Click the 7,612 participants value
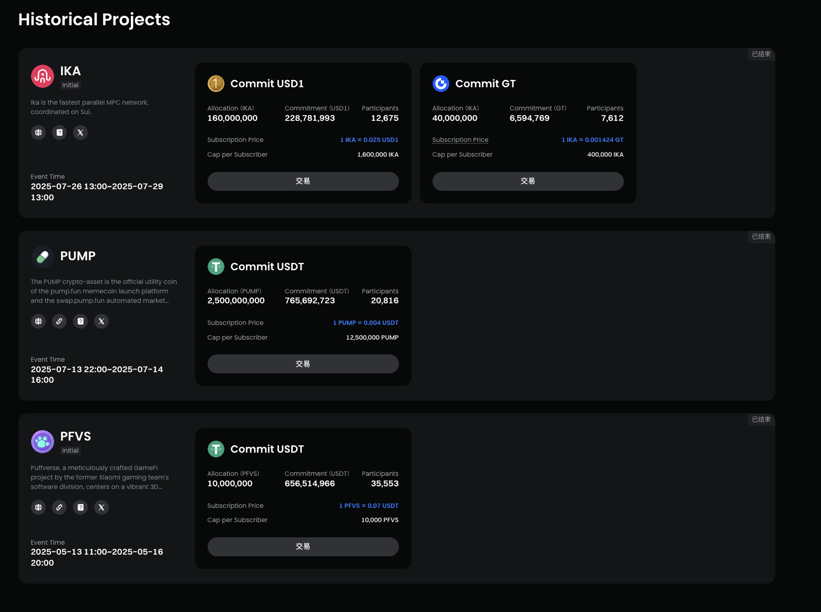 pyautogui.click(x=612, y=118)
